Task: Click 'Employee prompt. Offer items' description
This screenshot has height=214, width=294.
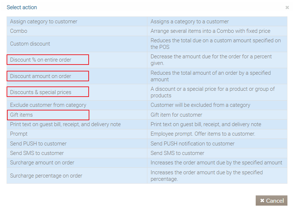Action: click(203, 134)
